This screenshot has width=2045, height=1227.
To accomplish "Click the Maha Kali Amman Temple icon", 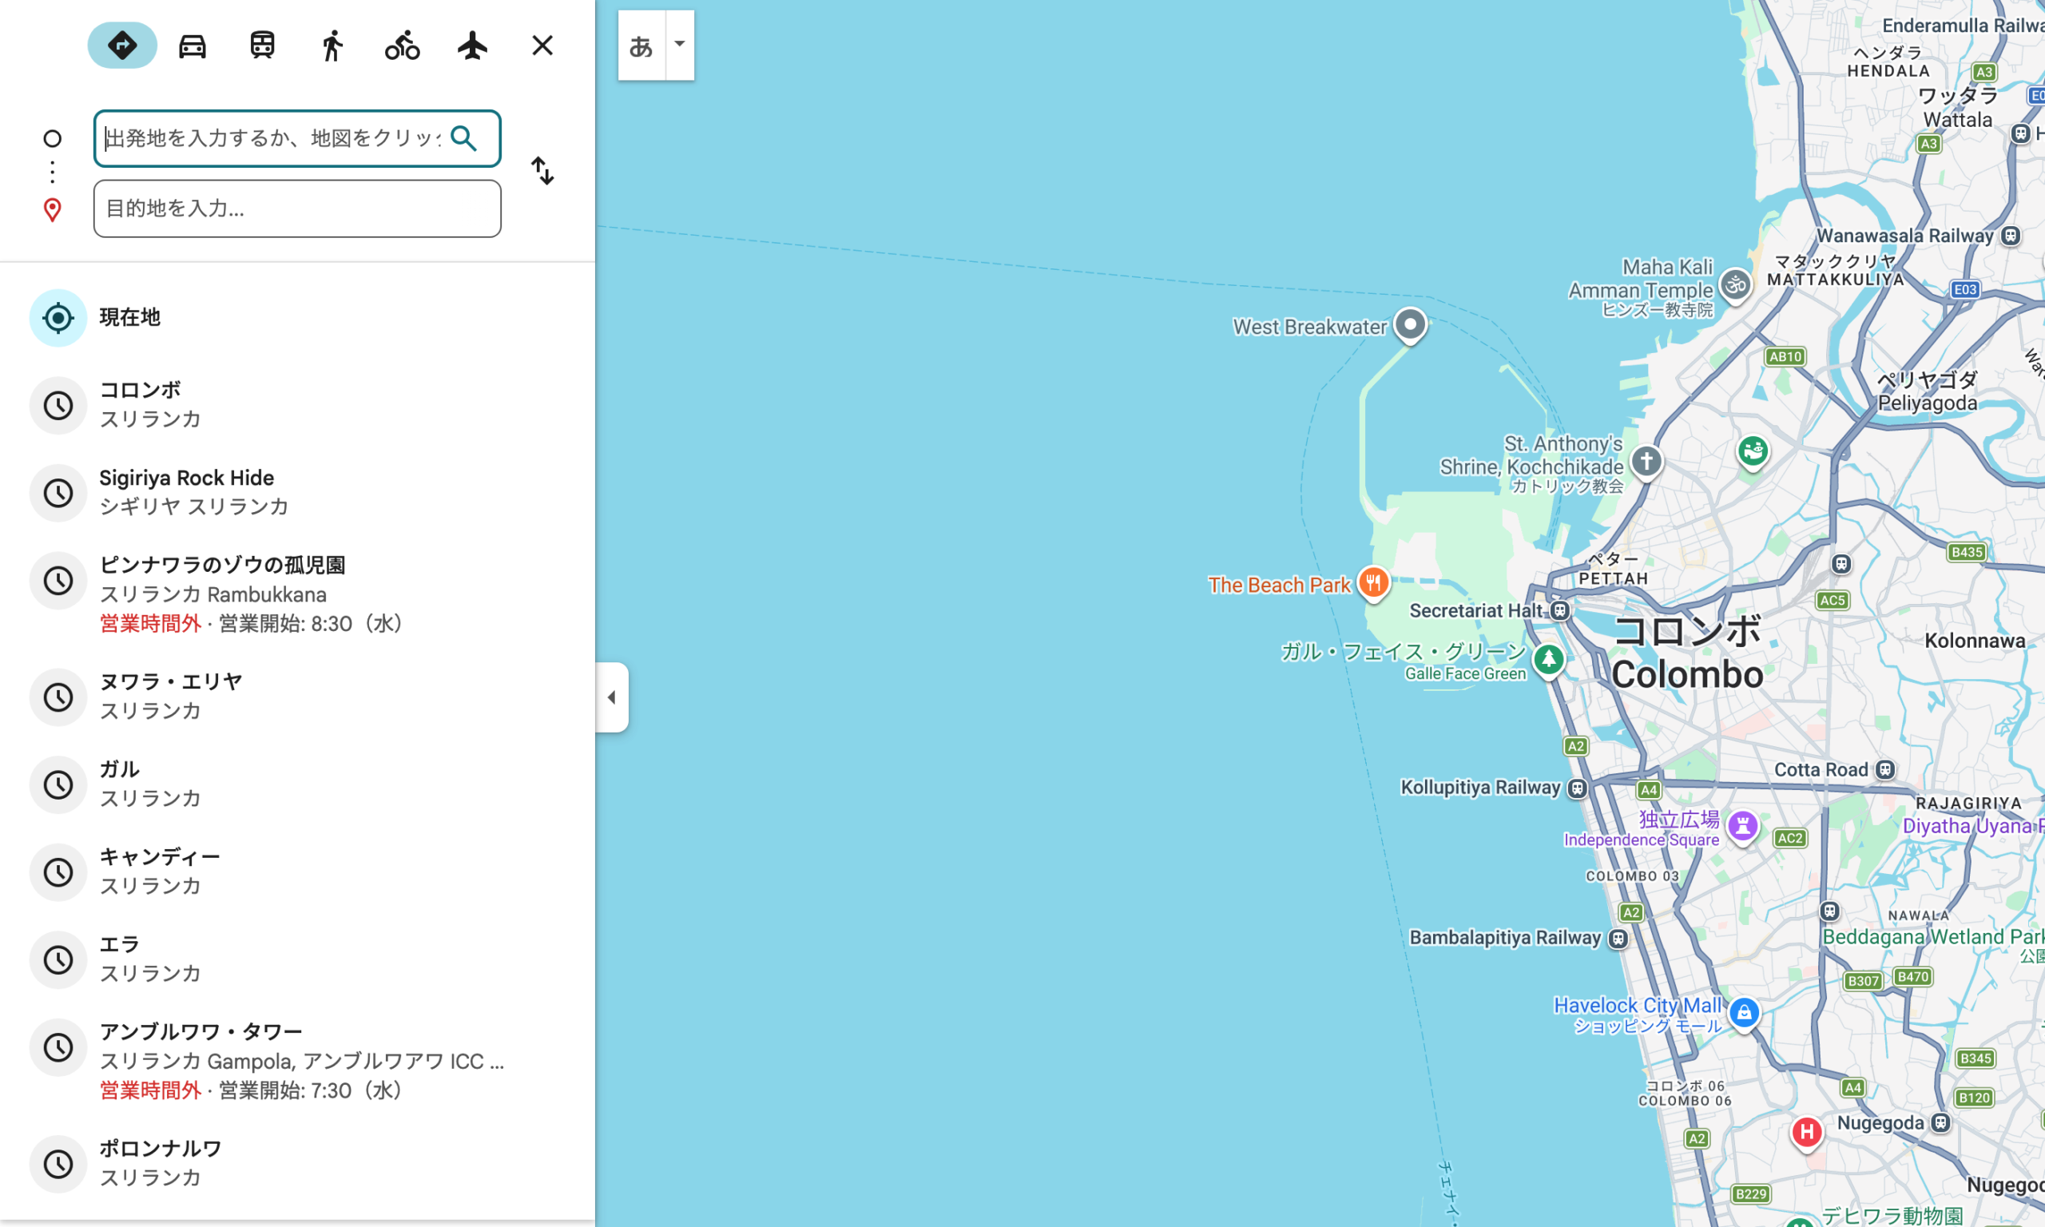I will coord(1737,284).
